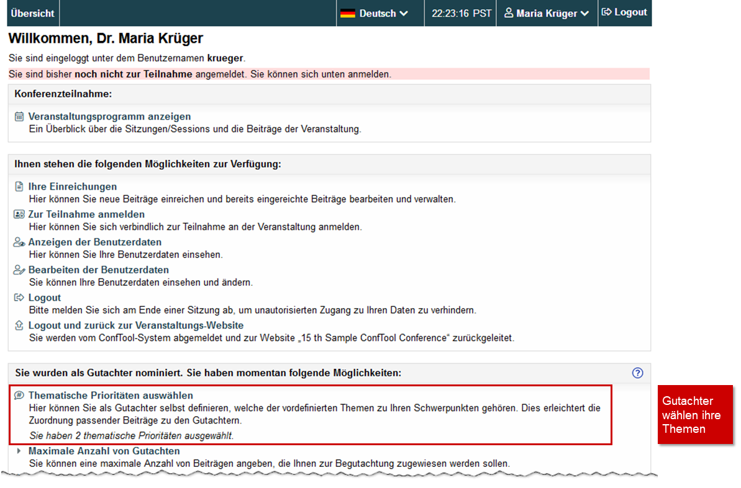Screen dimensions: 741x488
Task: Open the Maria Krüger user menu
Action: [x=547, y=13]
